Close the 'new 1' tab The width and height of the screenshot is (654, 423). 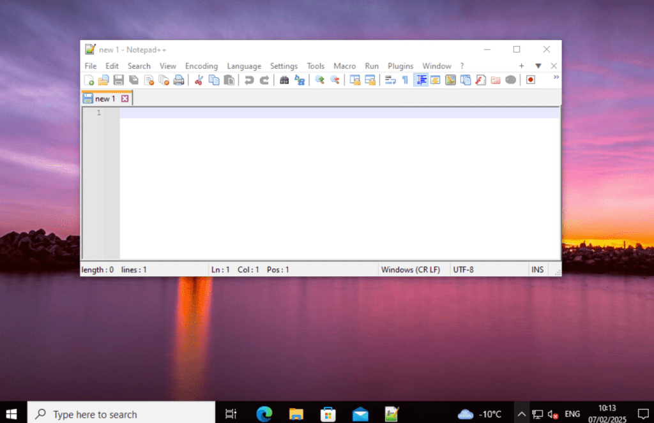point(125,99)
